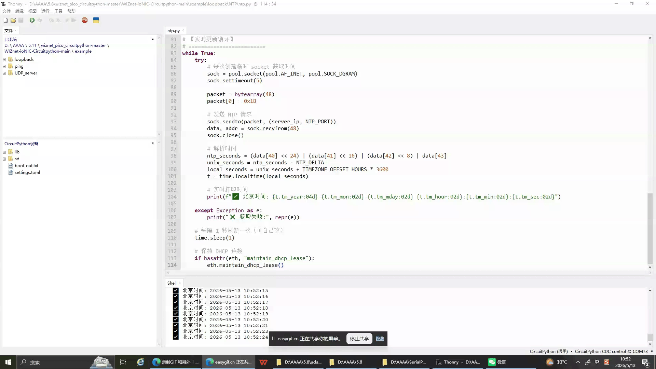This screenshot has height=369, width=656.
Task: Open the 视图 menu
Action: click(x=32, y=11)
